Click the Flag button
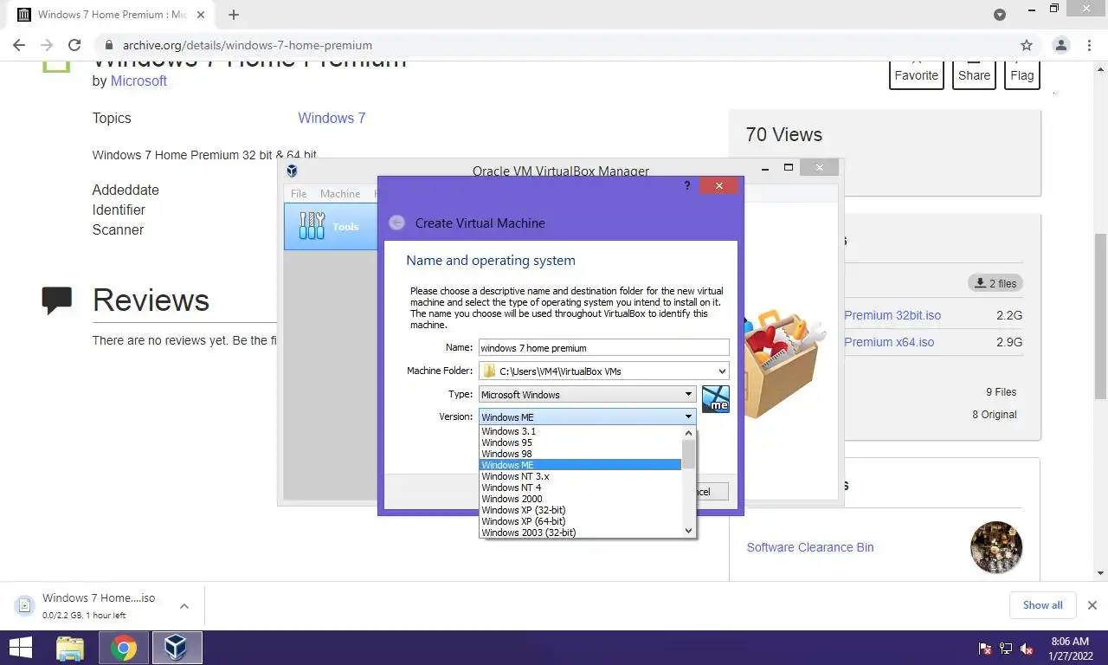Image resolution: width=1108 pixels, height=665 pixels. point(1021,75)
